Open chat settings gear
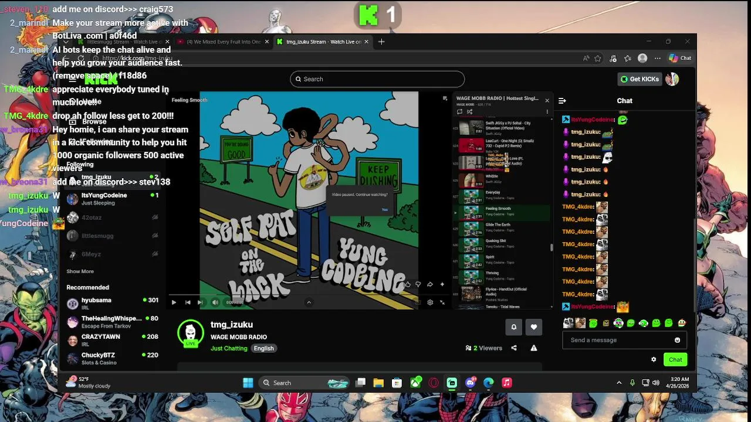This screenshot has height=422, width=751. (x=654, y=359)
